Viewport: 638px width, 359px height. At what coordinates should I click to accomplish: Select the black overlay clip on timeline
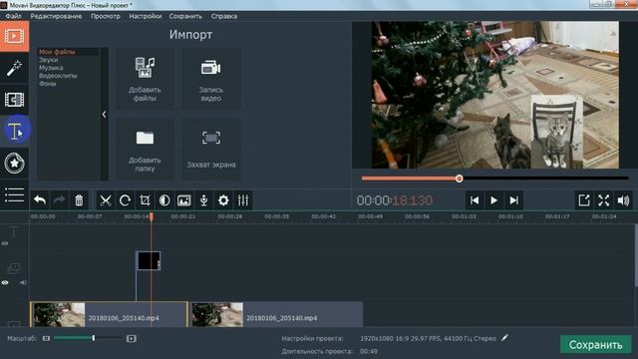pos(148,261)
